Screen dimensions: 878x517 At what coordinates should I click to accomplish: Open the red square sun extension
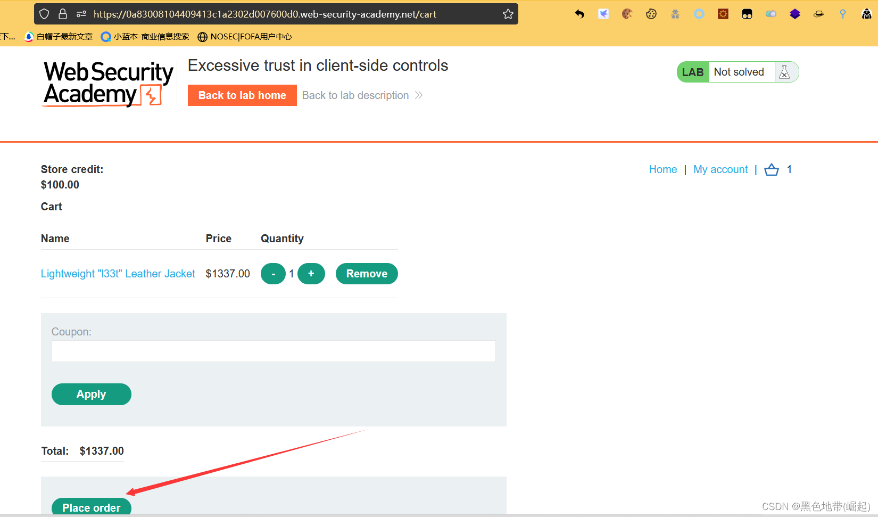723,14
